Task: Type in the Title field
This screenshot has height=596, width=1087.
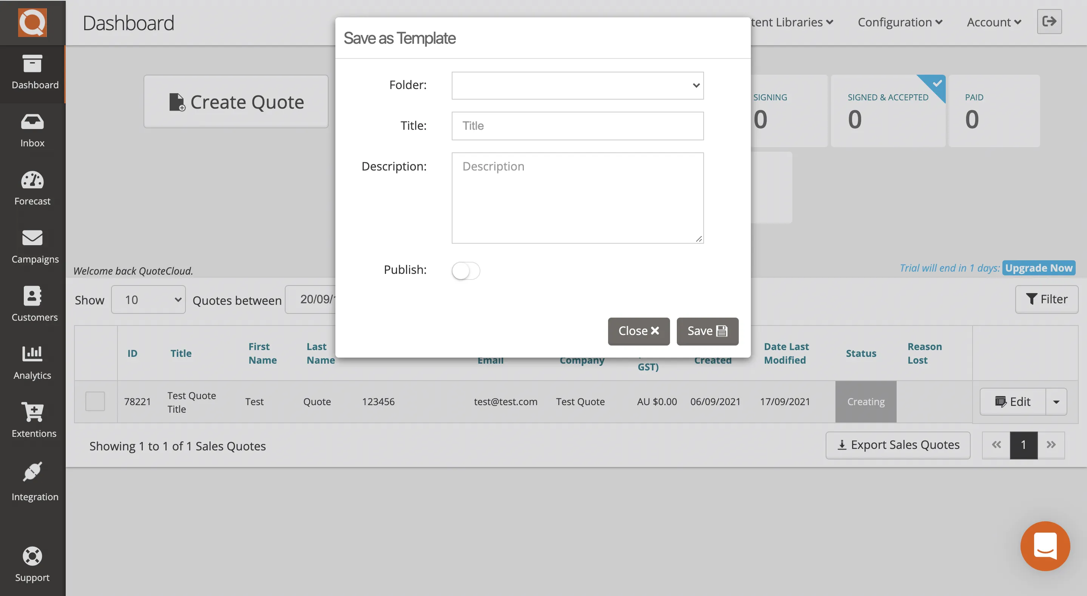Action: pyautogui.click(x=577, y=126)
